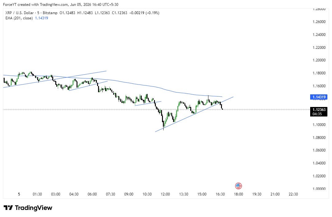Image resolution: width=332 pixels, height=217 pixels.
Task: Click the 16:30 time axis label
Action: [220, 194]
